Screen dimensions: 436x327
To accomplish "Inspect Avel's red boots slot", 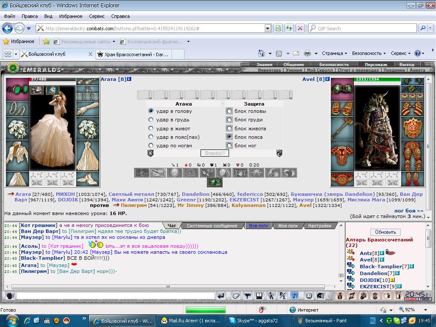I will (412, 179).
